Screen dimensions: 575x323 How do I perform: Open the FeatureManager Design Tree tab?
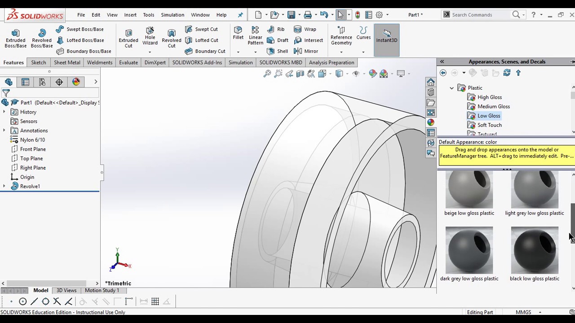tap(9, 82)
